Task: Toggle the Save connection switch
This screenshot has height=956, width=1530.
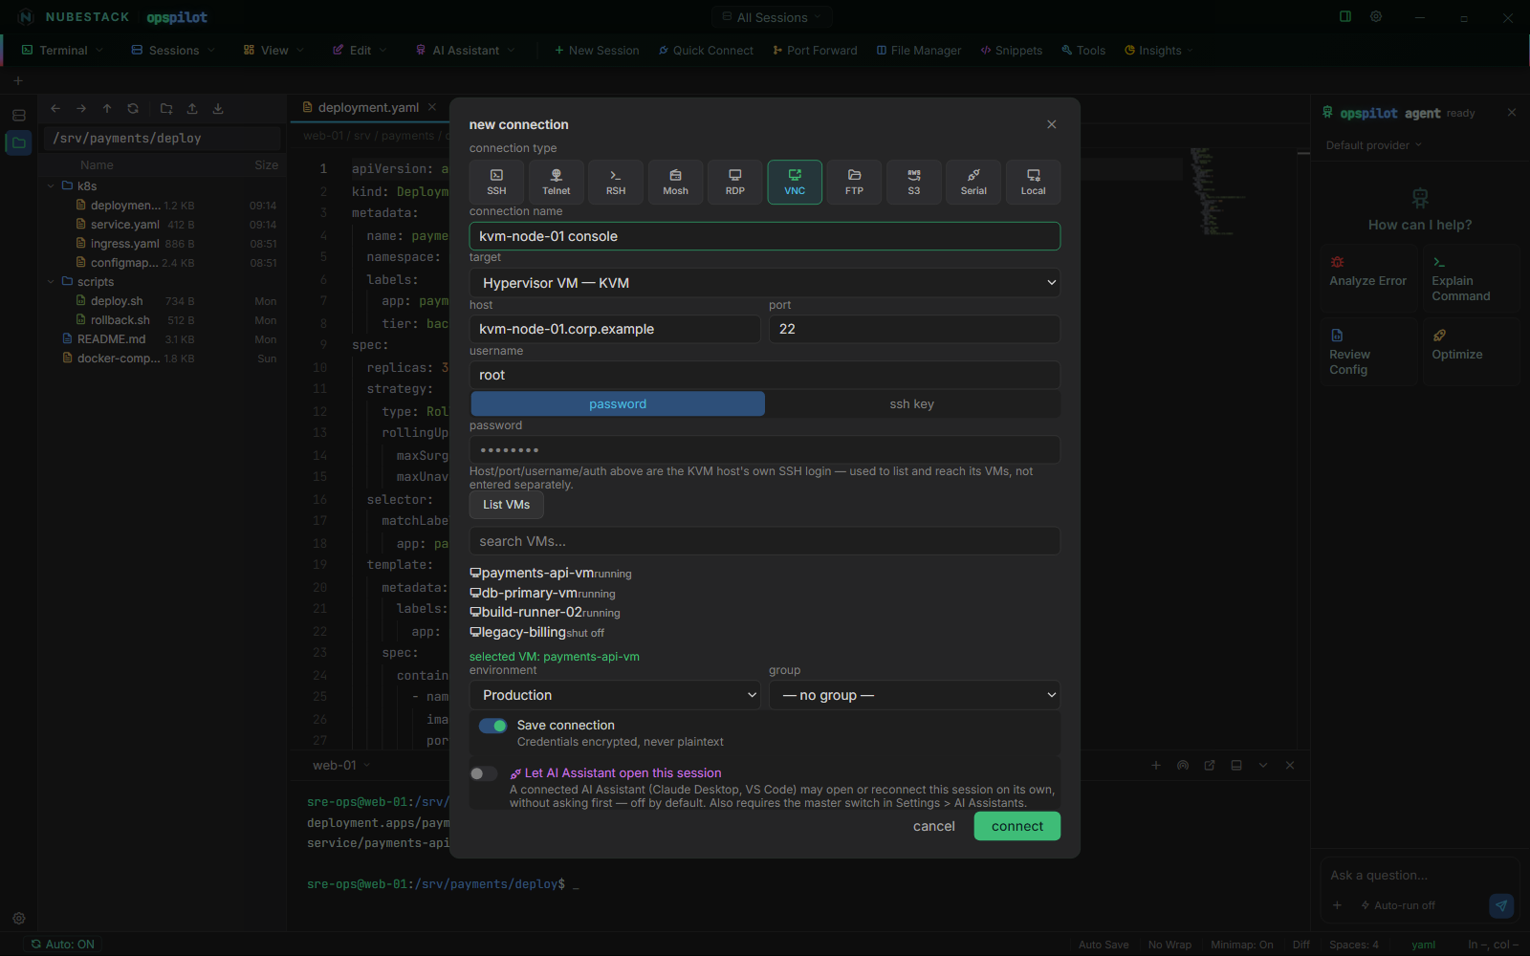Action: (x=492, y=726)
